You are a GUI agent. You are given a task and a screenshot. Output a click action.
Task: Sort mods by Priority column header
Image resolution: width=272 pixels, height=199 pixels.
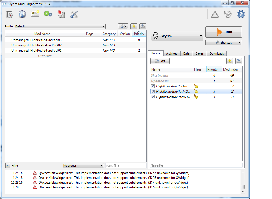tap(139, 34)
